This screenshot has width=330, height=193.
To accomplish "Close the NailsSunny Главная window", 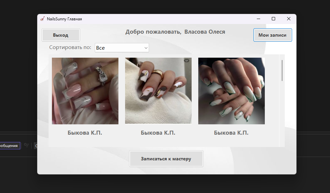I will [289, 19].
